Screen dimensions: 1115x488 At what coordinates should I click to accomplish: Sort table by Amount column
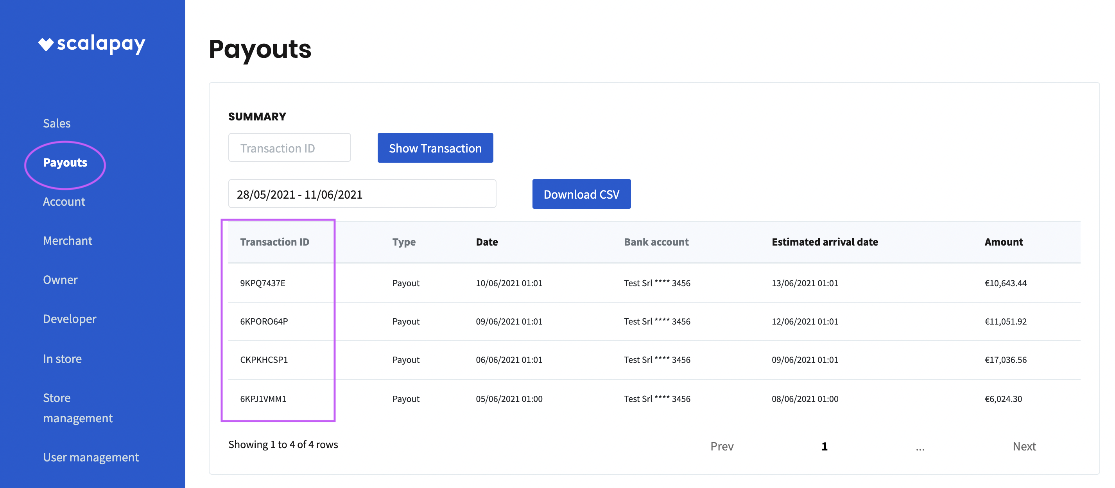1003,242
